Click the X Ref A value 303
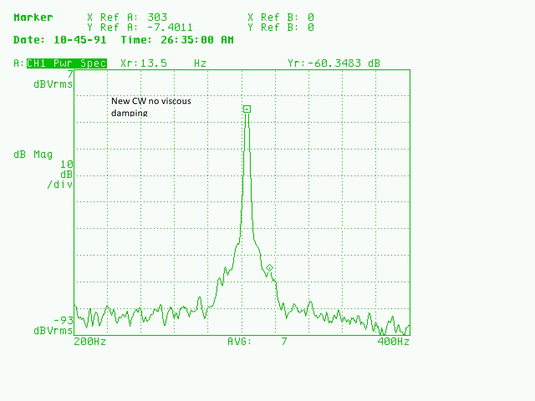 (157, 18)
